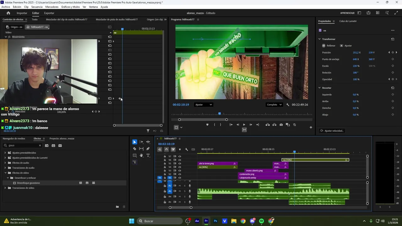This screenshot has width=402, height=226.
Task: Open program monitor settings wrench
Action: pos(288,105)
